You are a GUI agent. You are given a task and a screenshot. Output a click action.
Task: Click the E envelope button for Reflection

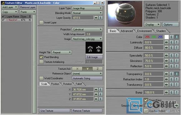pos(171,66)
